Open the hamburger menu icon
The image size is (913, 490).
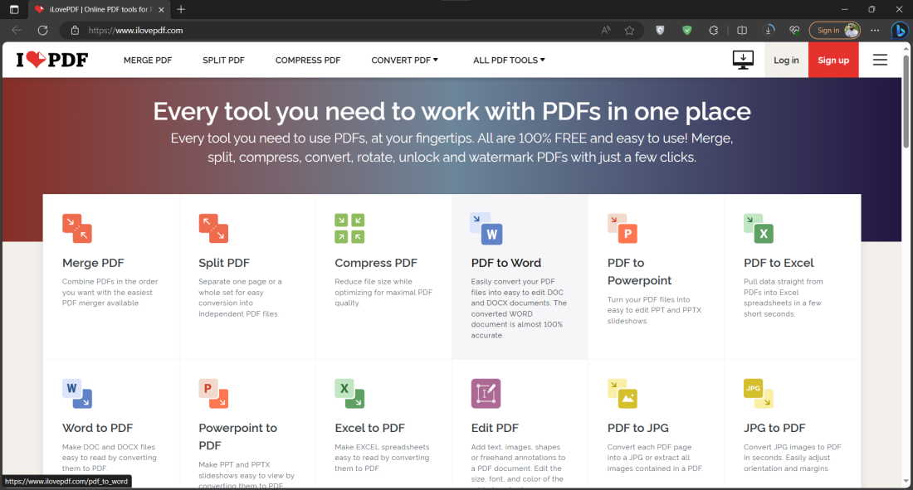click(880, 60)
